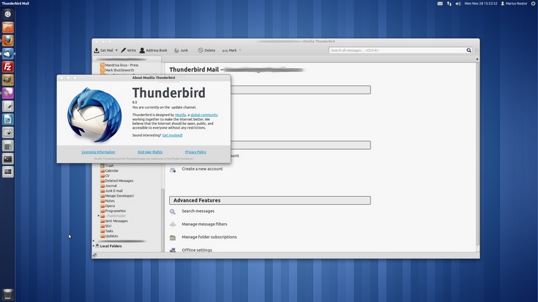Click the mail indicator in top panel

pyautogui.click(x=440, y=4)
